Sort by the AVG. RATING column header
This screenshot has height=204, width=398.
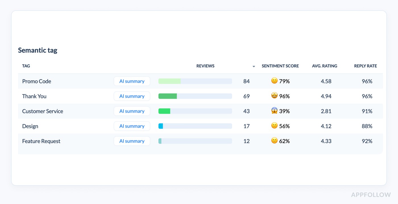[325, 66]
